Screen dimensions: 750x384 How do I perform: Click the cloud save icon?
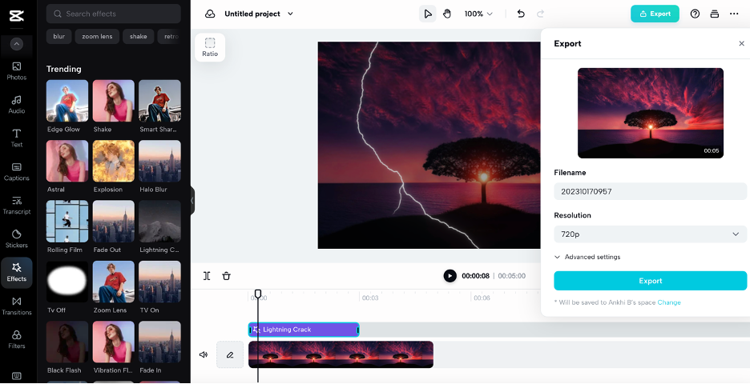pos(210,14)
